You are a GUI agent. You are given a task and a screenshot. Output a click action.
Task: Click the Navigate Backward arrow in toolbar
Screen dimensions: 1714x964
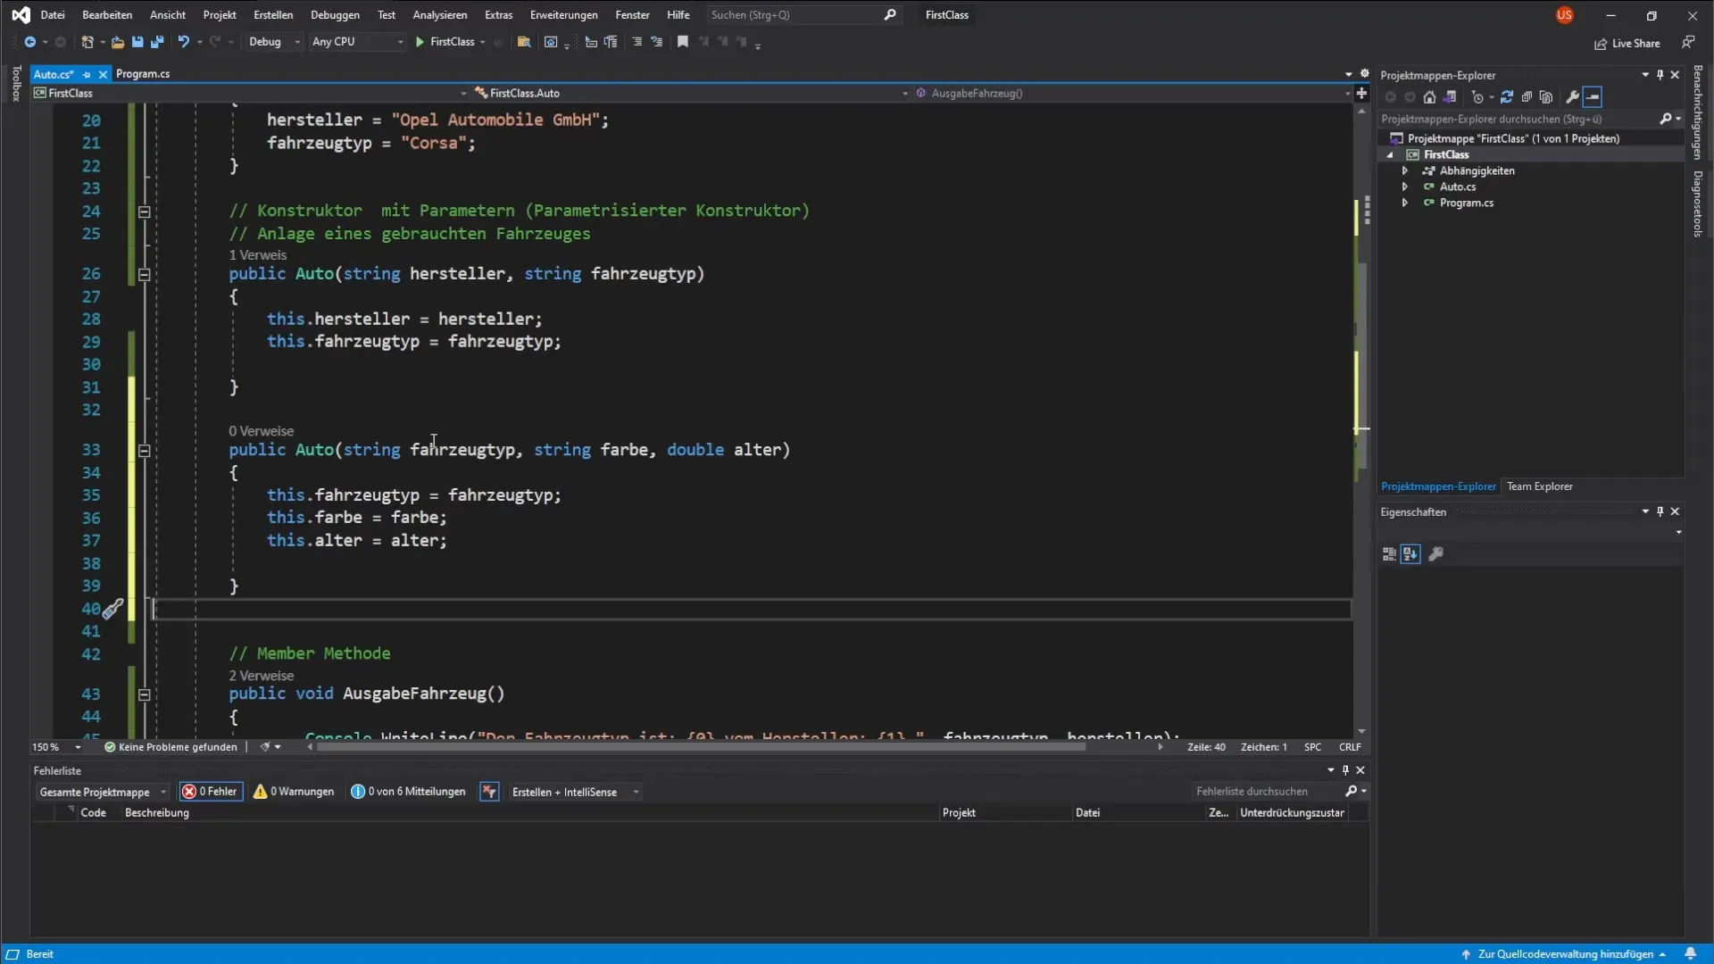coord(29,42)
